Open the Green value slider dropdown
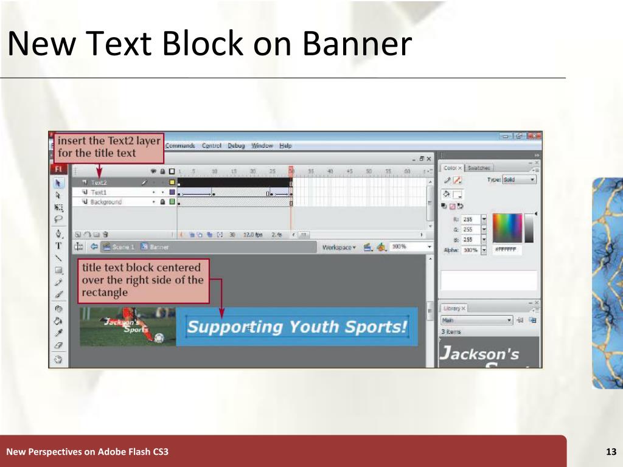The image size is (623, 467). [484, 229]
